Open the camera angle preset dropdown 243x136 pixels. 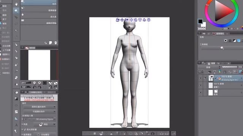pos(45,124)
